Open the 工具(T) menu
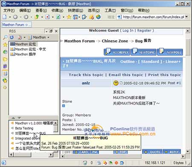Viewport: 192px width, 167px height. (x=110, y=10)
